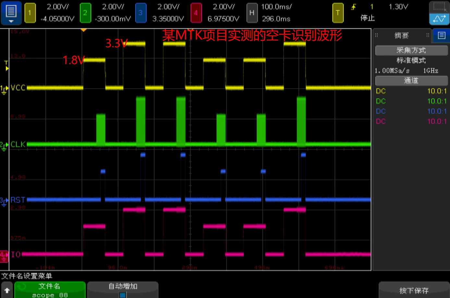Select green channel 2 button
This screenshot has height=298, width=450.
(85, 13)
